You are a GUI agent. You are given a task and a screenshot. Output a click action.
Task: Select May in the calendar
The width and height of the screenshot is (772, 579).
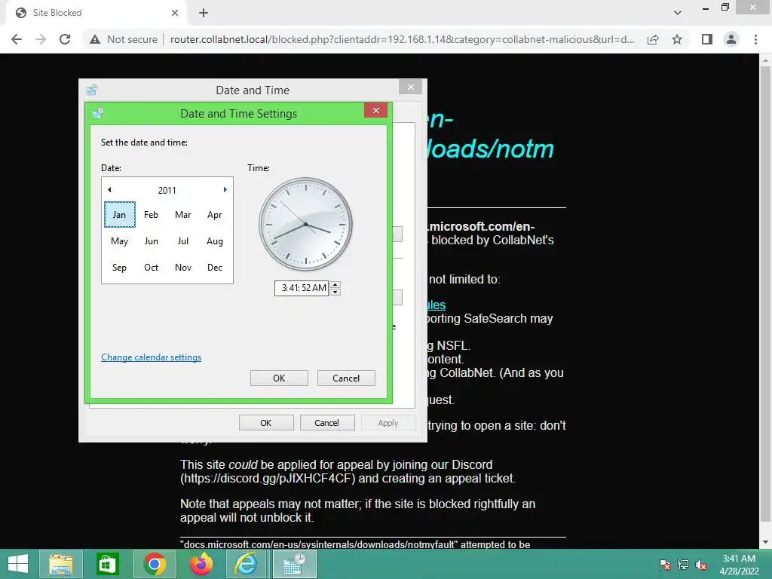120,241
